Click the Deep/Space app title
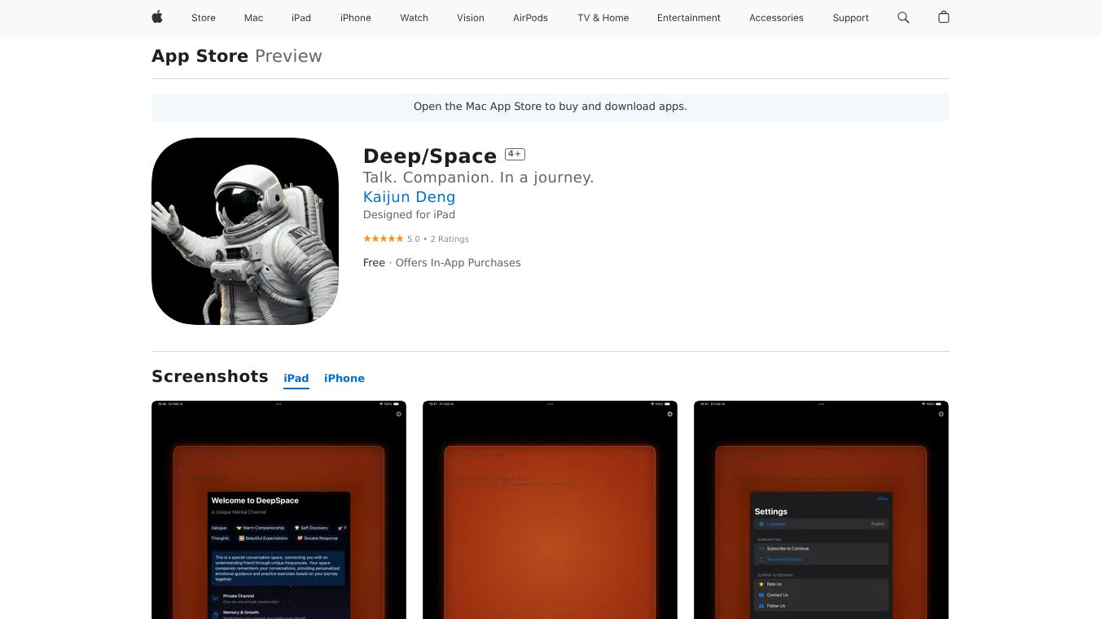The image size is (1101, 619). click(430, 156)
